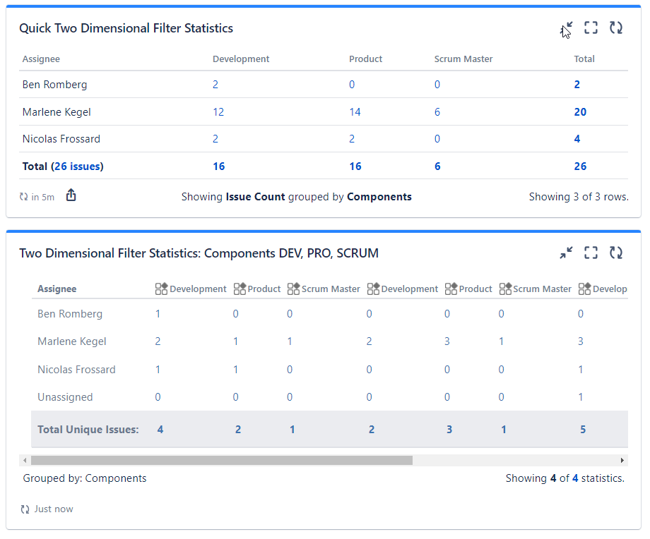Refresh the Quick Two Dimensional Filter Statistics gadget
This screenshot has width=650, height=539.
(x=615, y=28)
